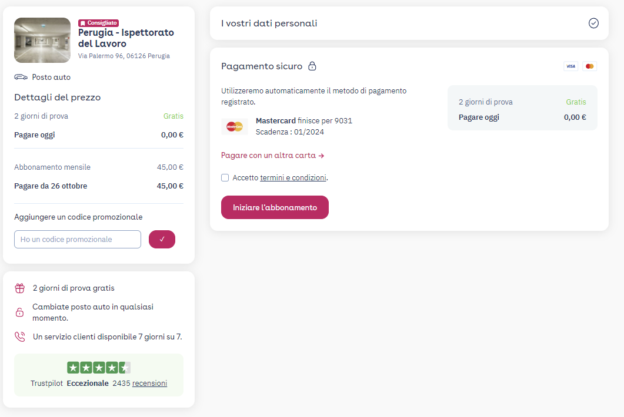Click the Mastercard logo at top right
The image size is (624, 417).
[x=589, y=66]
